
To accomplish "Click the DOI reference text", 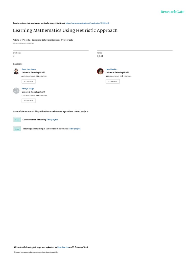I will (x=23, y=43).
